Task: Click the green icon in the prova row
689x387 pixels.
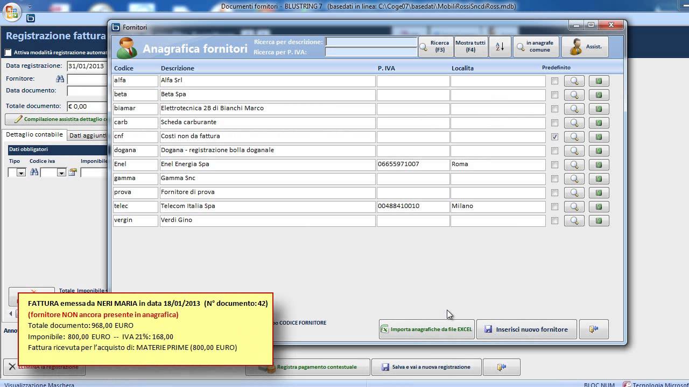Action: [x=599, y=193]
